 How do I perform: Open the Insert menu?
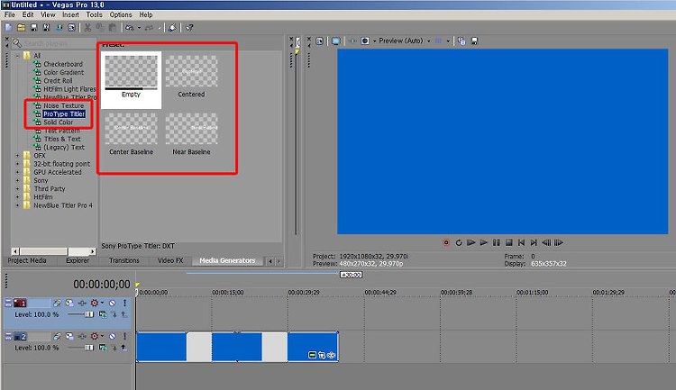pyautogui.click(x=70, y=14)
